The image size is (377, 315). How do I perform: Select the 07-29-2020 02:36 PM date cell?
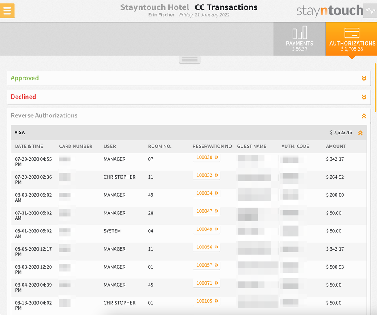tap(33, 180)
